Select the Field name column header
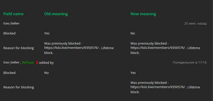Screen dimensions: 213x101 click(14, 14)
